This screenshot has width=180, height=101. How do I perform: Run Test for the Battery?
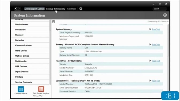pos(156,44)
